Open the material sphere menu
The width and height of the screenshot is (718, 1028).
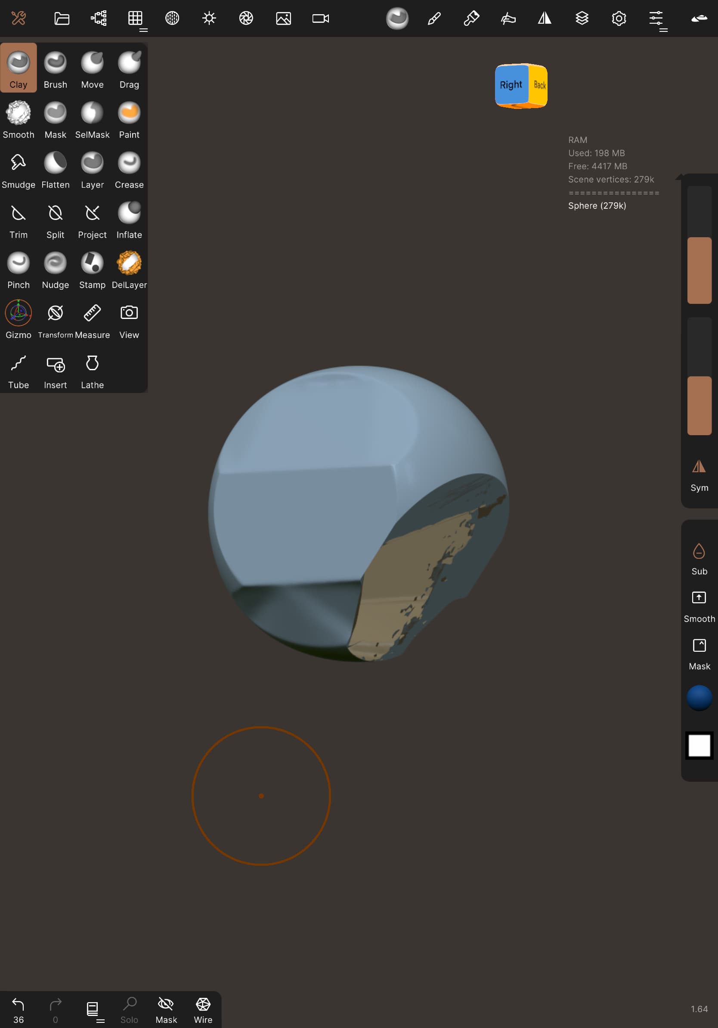(x=172, y=19)
